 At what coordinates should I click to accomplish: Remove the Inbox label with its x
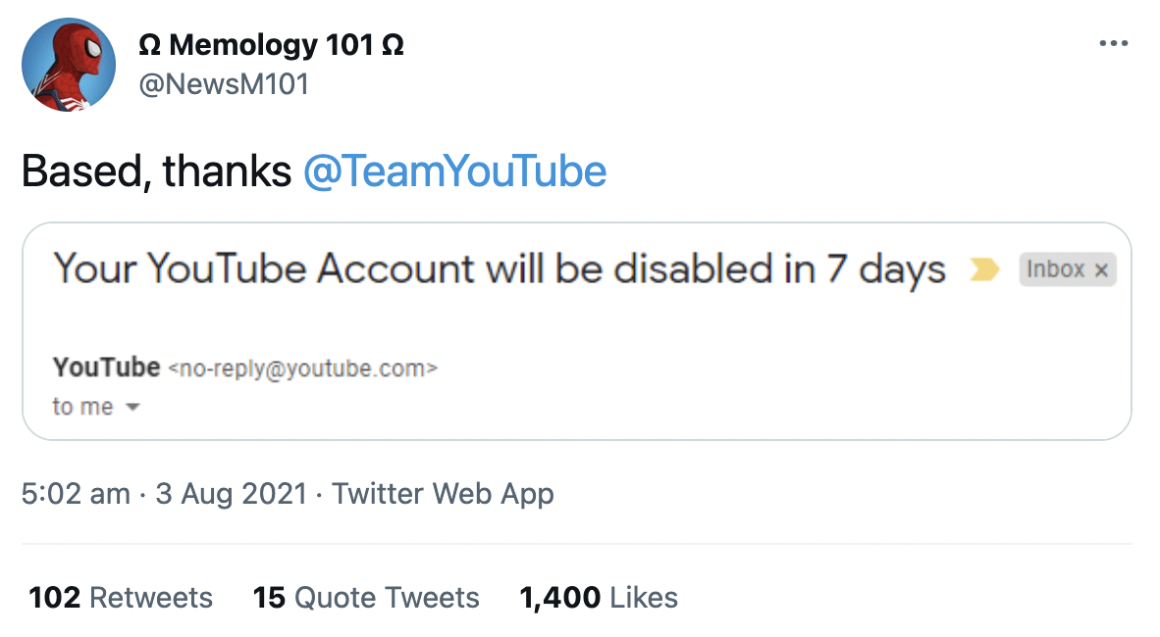[1101, 270]
